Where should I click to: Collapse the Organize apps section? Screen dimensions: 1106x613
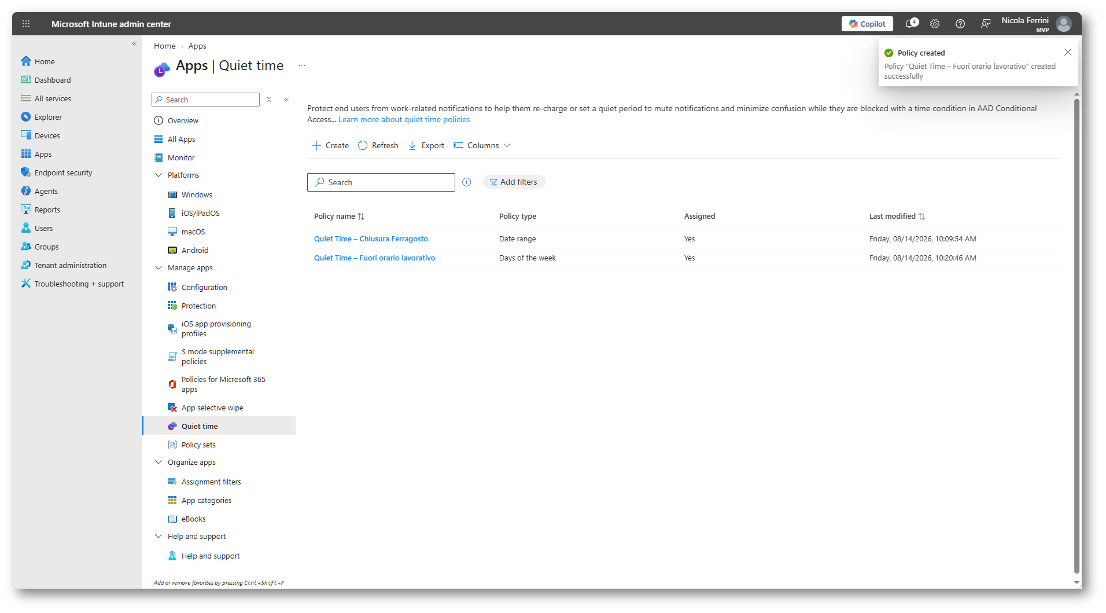pyautogui.click(x=158, y=462)
